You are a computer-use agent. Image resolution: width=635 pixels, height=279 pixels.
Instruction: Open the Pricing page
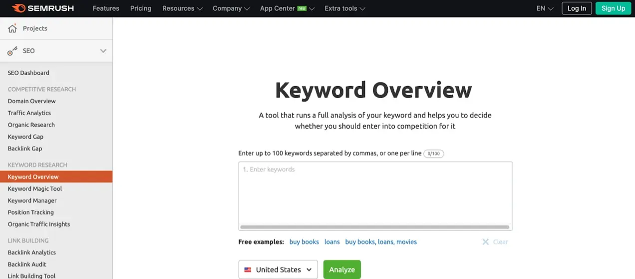click(141, 8)
